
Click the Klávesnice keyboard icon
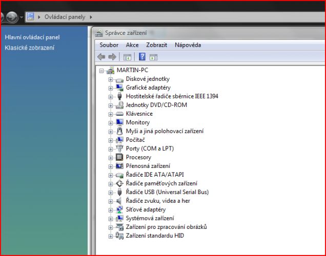point(119,114)
